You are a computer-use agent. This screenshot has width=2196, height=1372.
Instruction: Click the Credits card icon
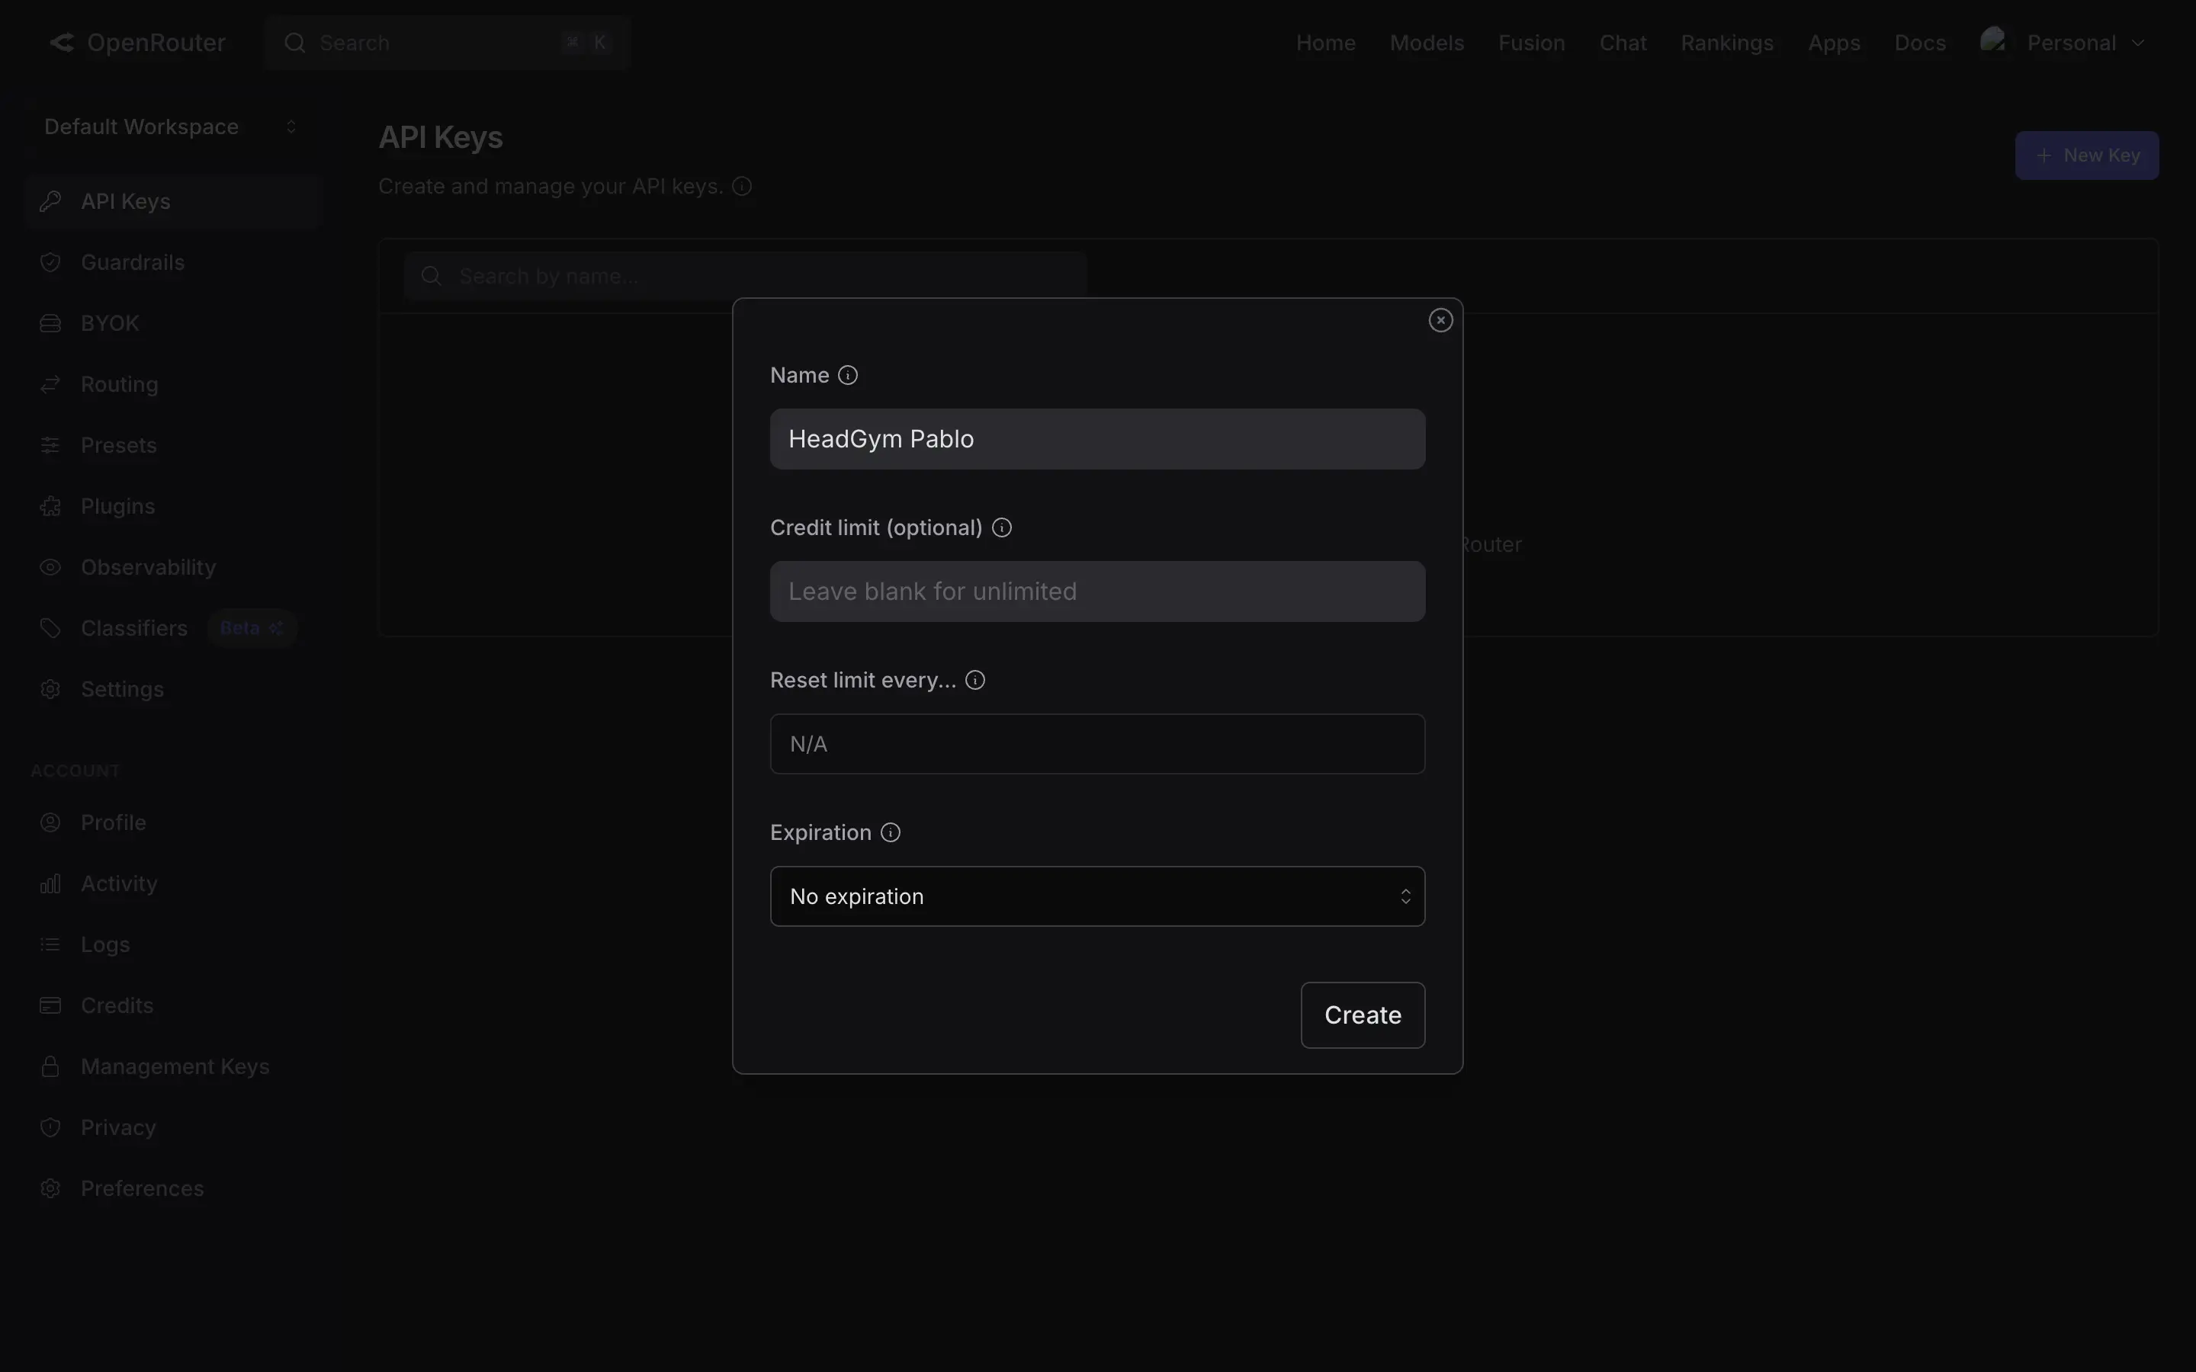(x=51, y=1005)
